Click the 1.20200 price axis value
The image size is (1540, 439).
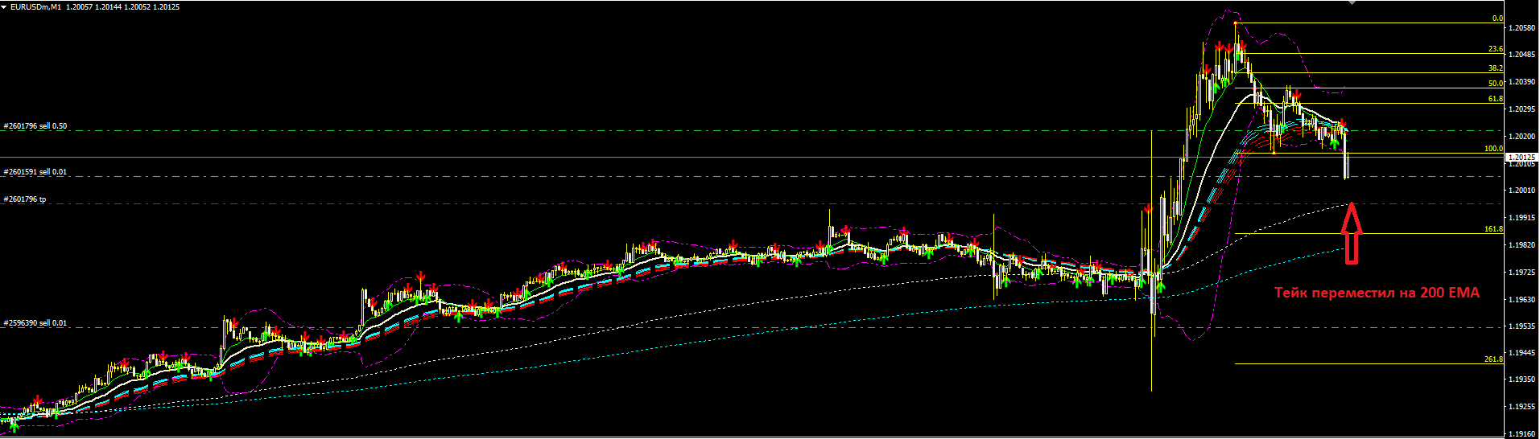[1523, 137]
